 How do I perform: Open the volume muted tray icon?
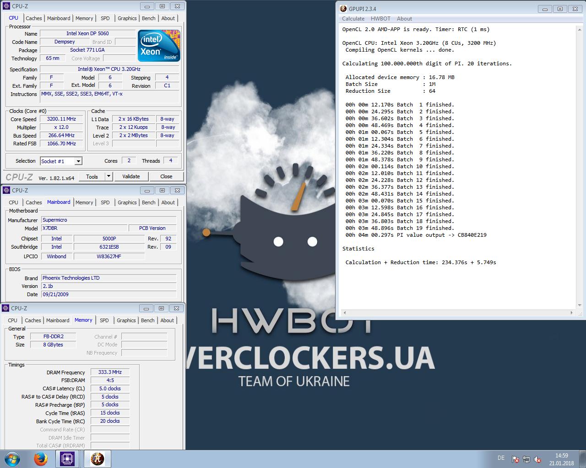pos(537,459)
